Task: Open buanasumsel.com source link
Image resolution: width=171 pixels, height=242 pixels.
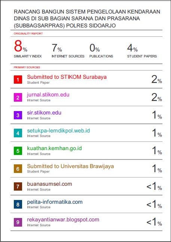Action: point(49,184)
